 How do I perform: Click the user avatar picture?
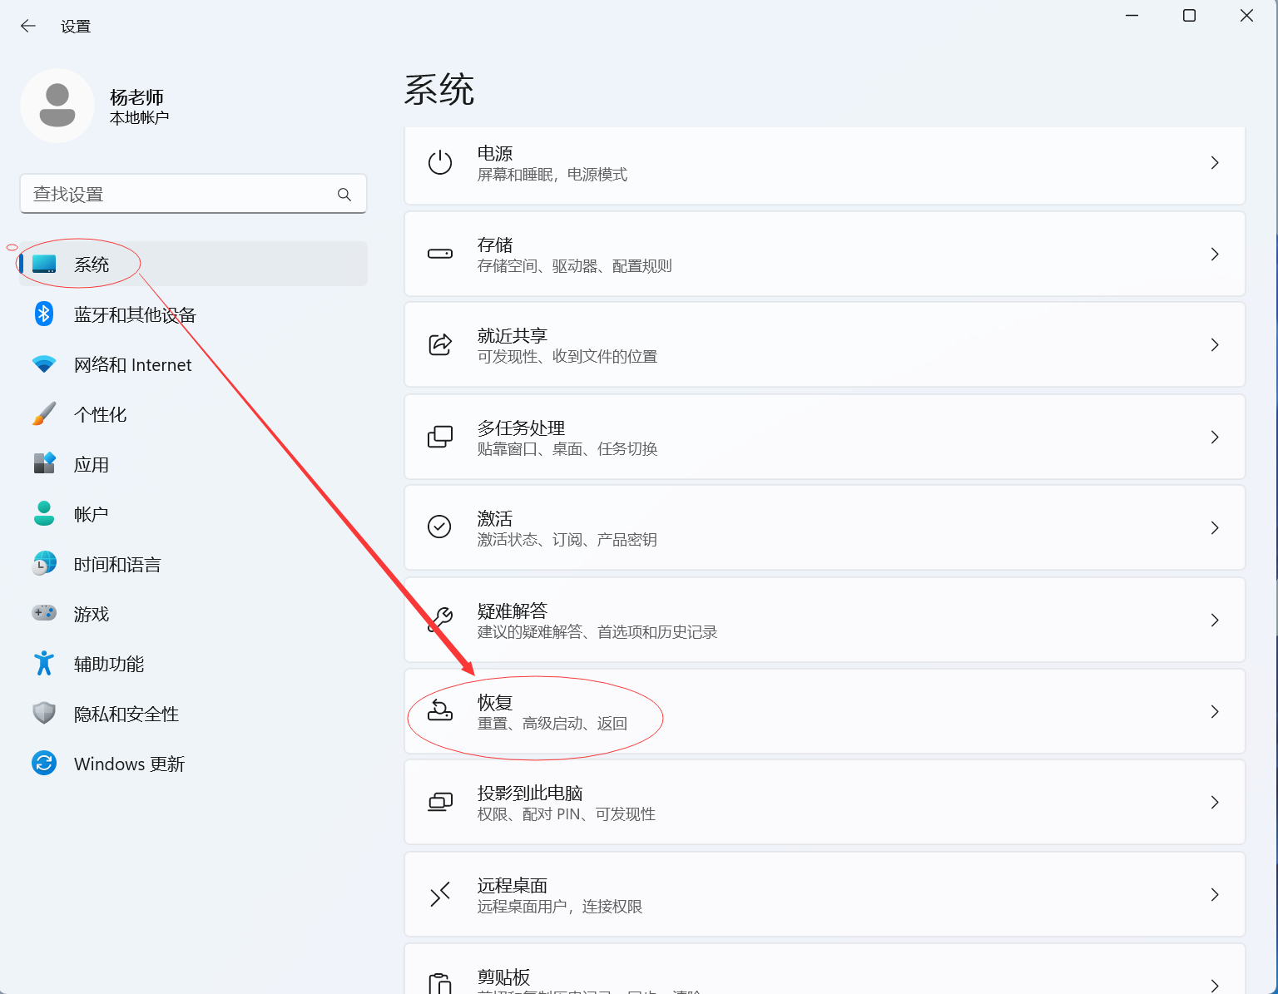pos(57,106)
